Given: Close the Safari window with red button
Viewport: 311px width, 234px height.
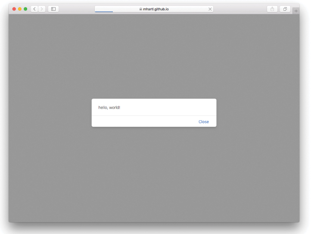Looking at the screenshot, I should [14, 9].
